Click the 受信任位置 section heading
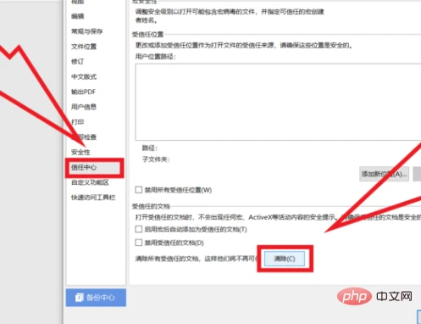The height and width of the screenshot is (324, 421). tap(148, 35)
